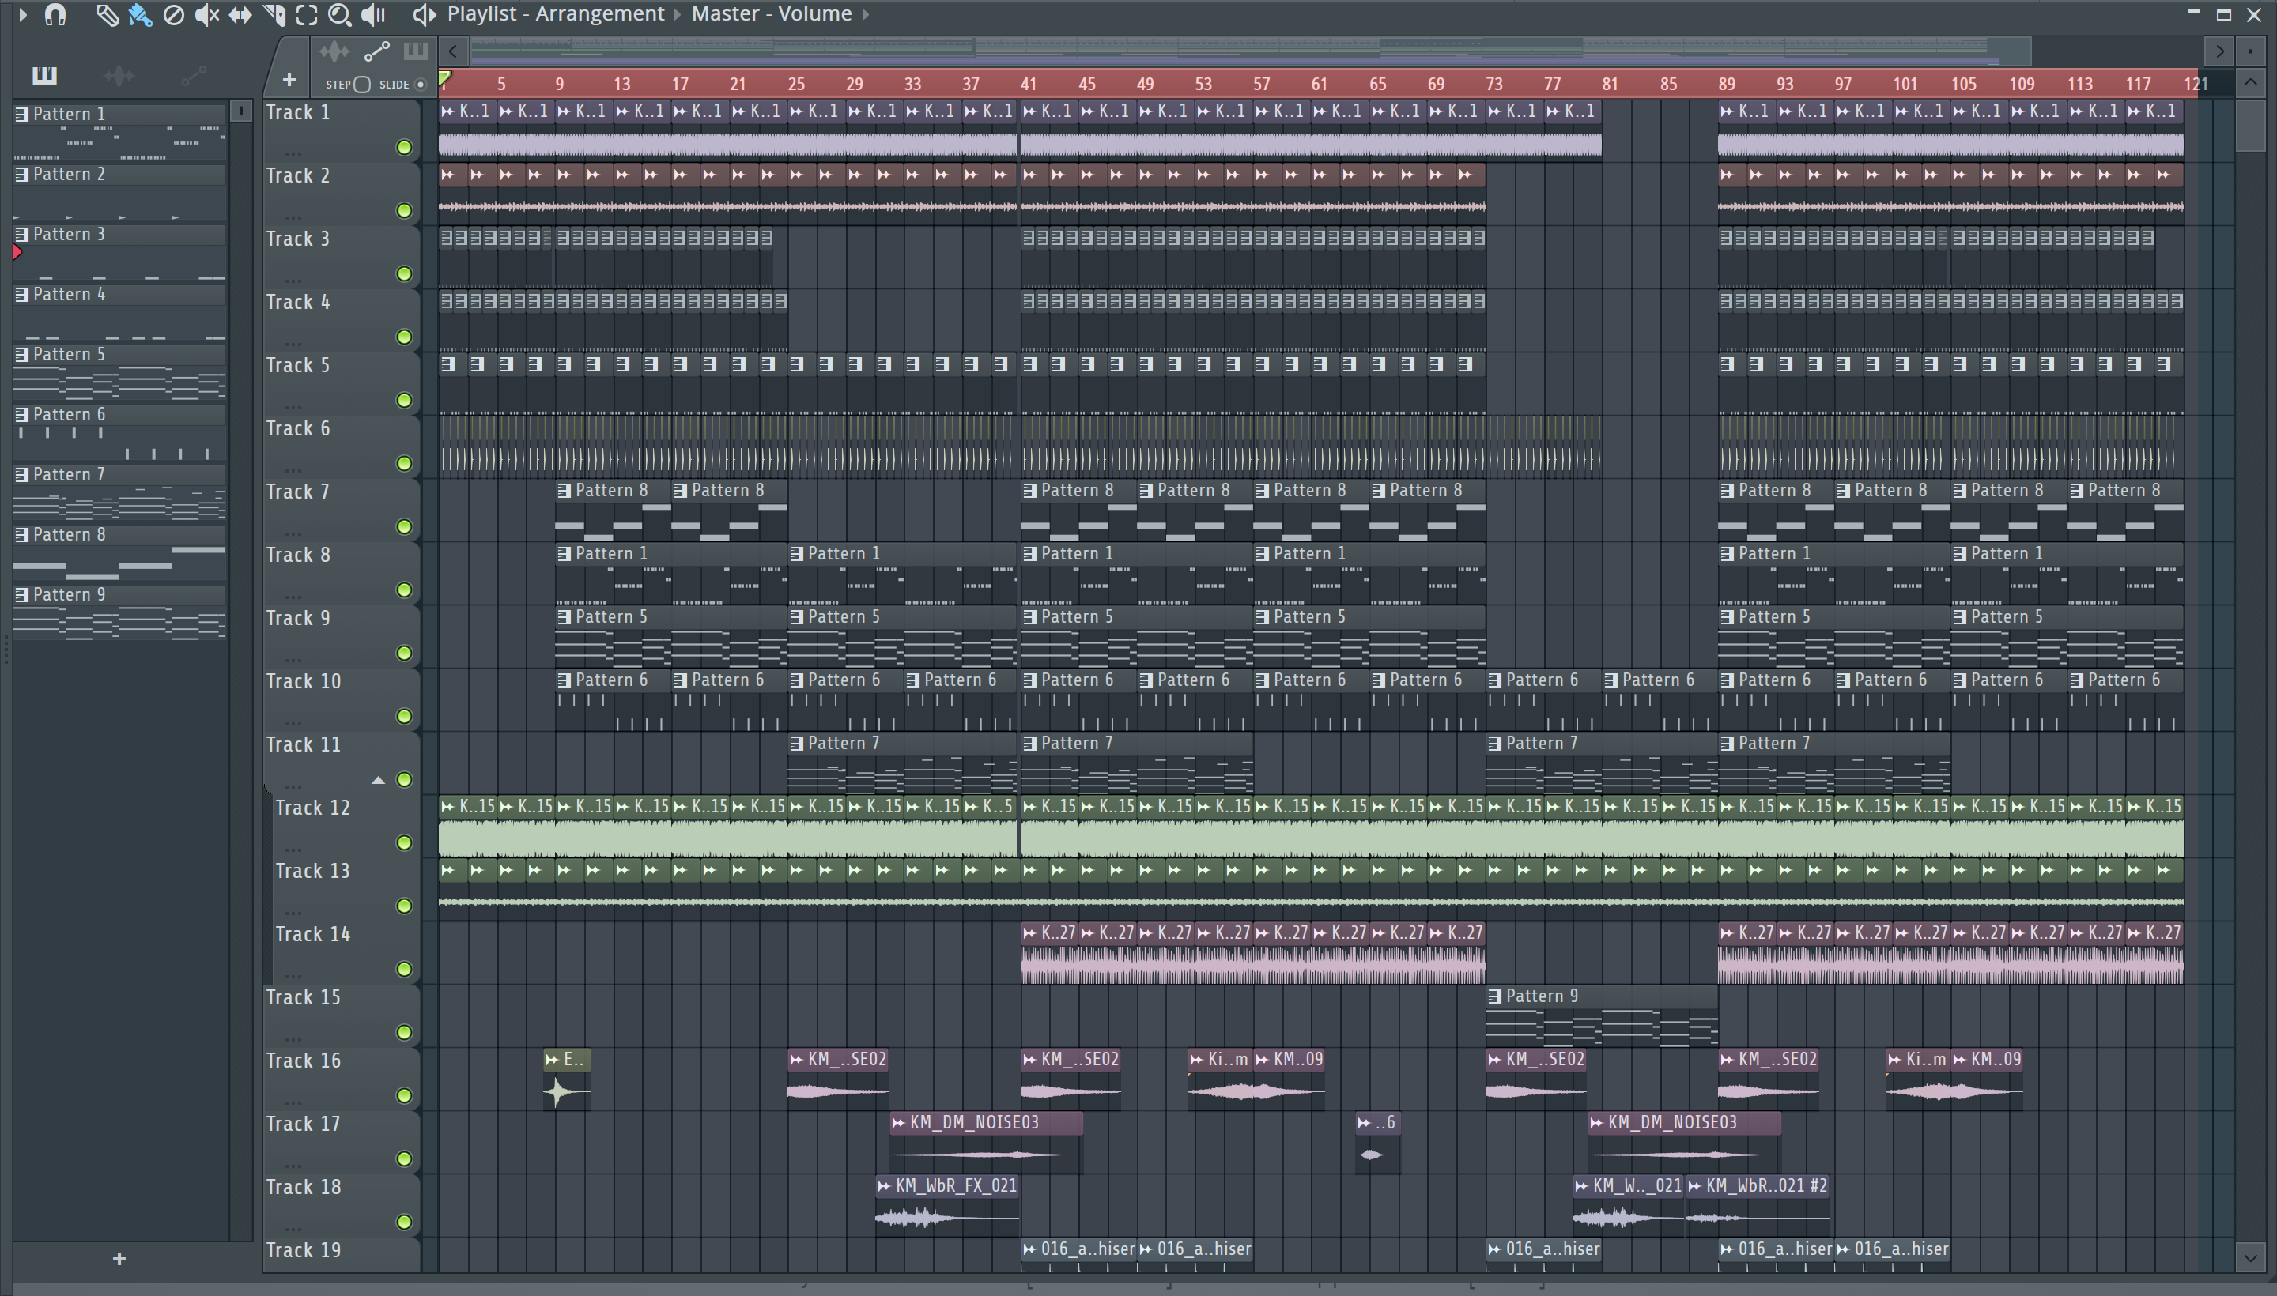The width and height of the screenshot is (2277, 1296).
Task: Select the Slip tool
Action: [240, 14]
